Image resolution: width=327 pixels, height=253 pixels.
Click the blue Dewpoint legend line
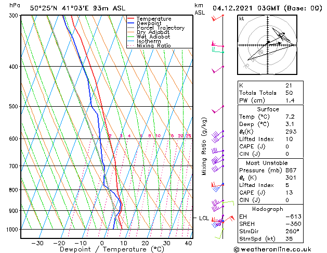pyautogui.click(x=130, y=23)
